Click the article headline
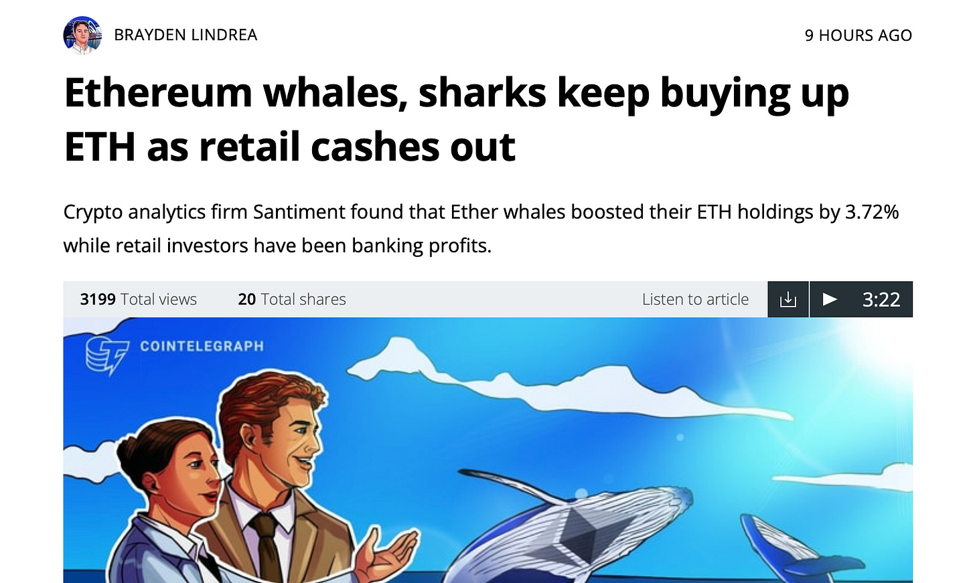Screen dimensions: 975x583 [x=456, y=119]
